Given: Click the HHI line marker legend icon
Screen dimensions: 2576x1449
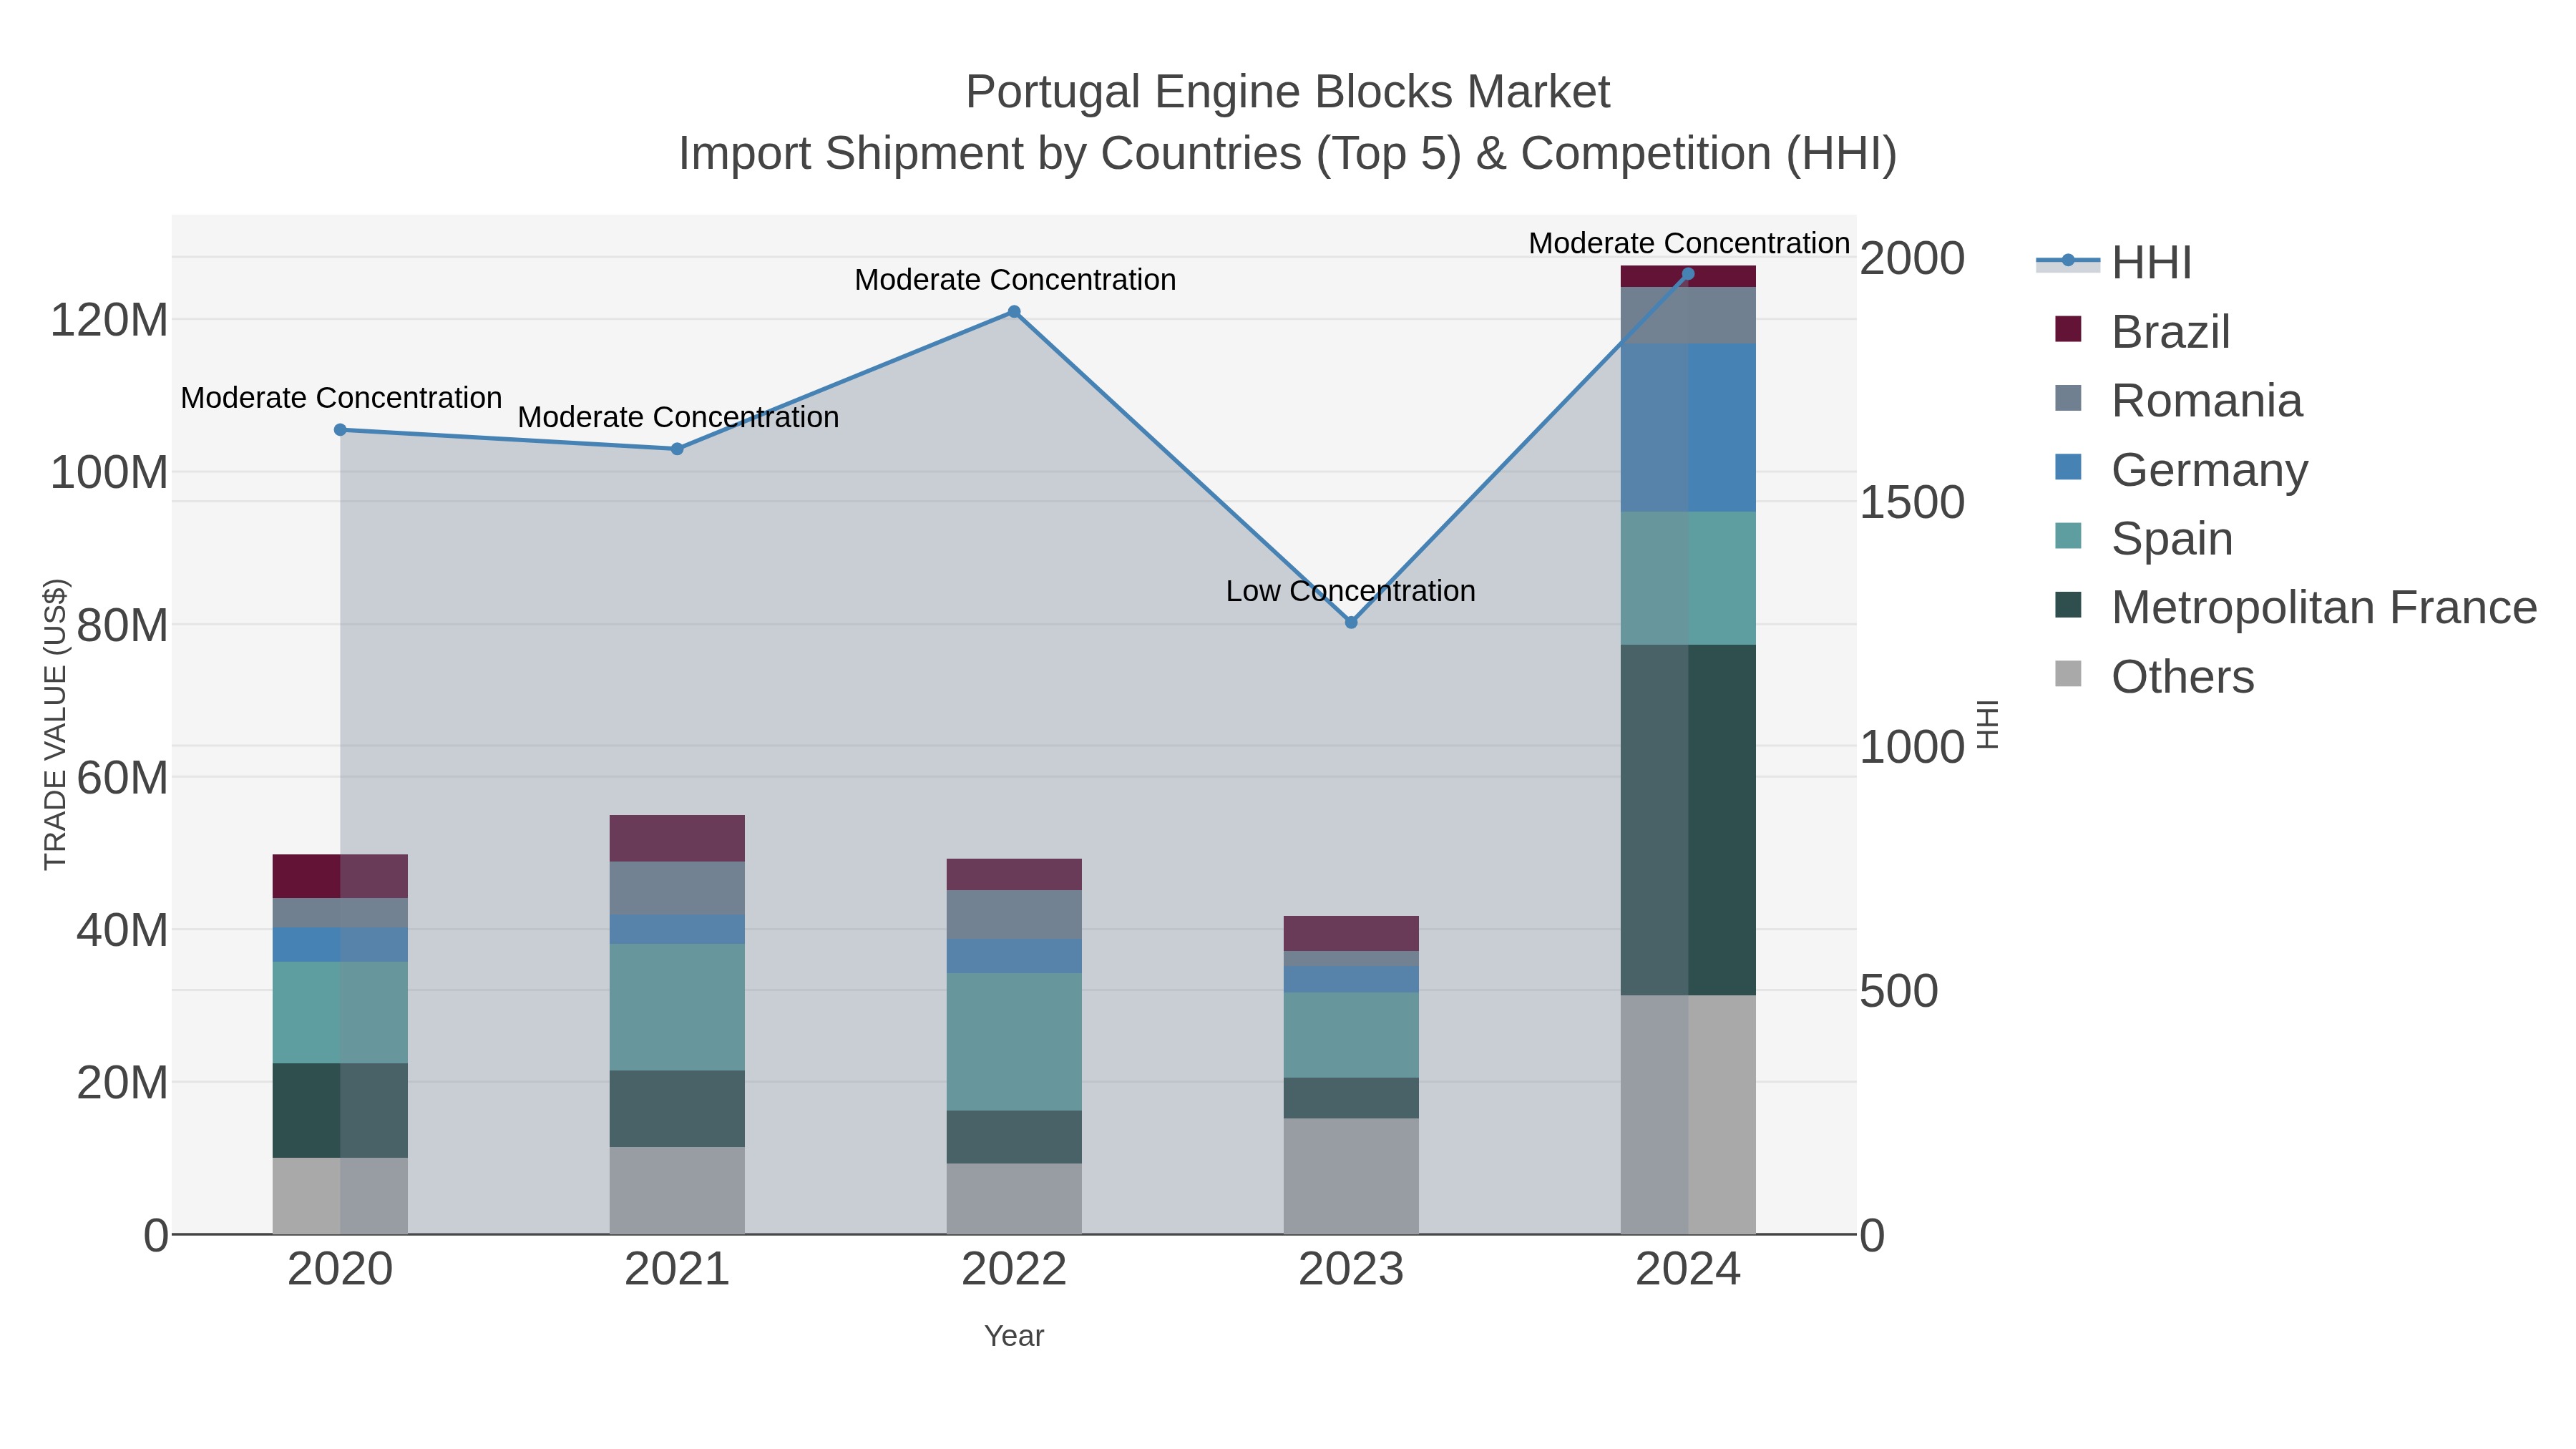Looking at the screenshot, I should [x=2068, y=261].
